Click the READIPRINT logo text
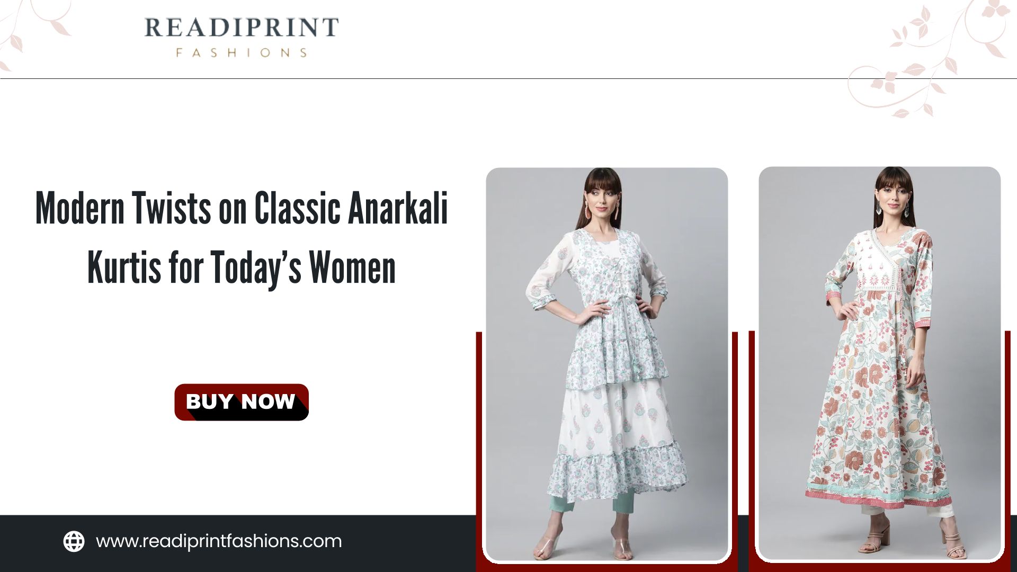This screenshot has height=572, width=1017. (242, 28)
